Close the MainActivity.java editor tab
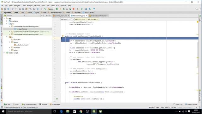 coord(86,16)
